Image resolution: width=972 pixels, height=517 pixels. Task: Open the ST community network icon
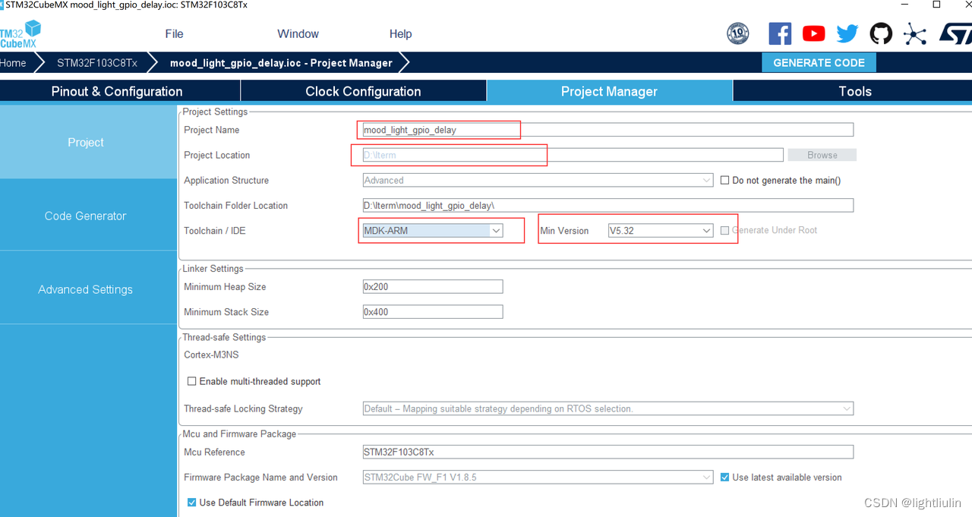click(x=915, y=33)
